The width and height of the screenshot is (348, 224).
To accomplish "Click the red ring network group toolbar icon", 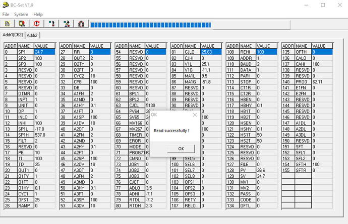I will point(81,24).
